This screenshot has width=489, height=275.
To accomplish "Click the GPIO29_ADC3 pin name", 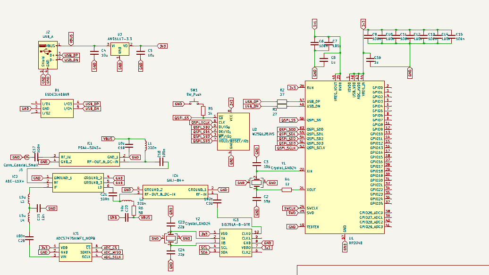I will coord(371,227).
